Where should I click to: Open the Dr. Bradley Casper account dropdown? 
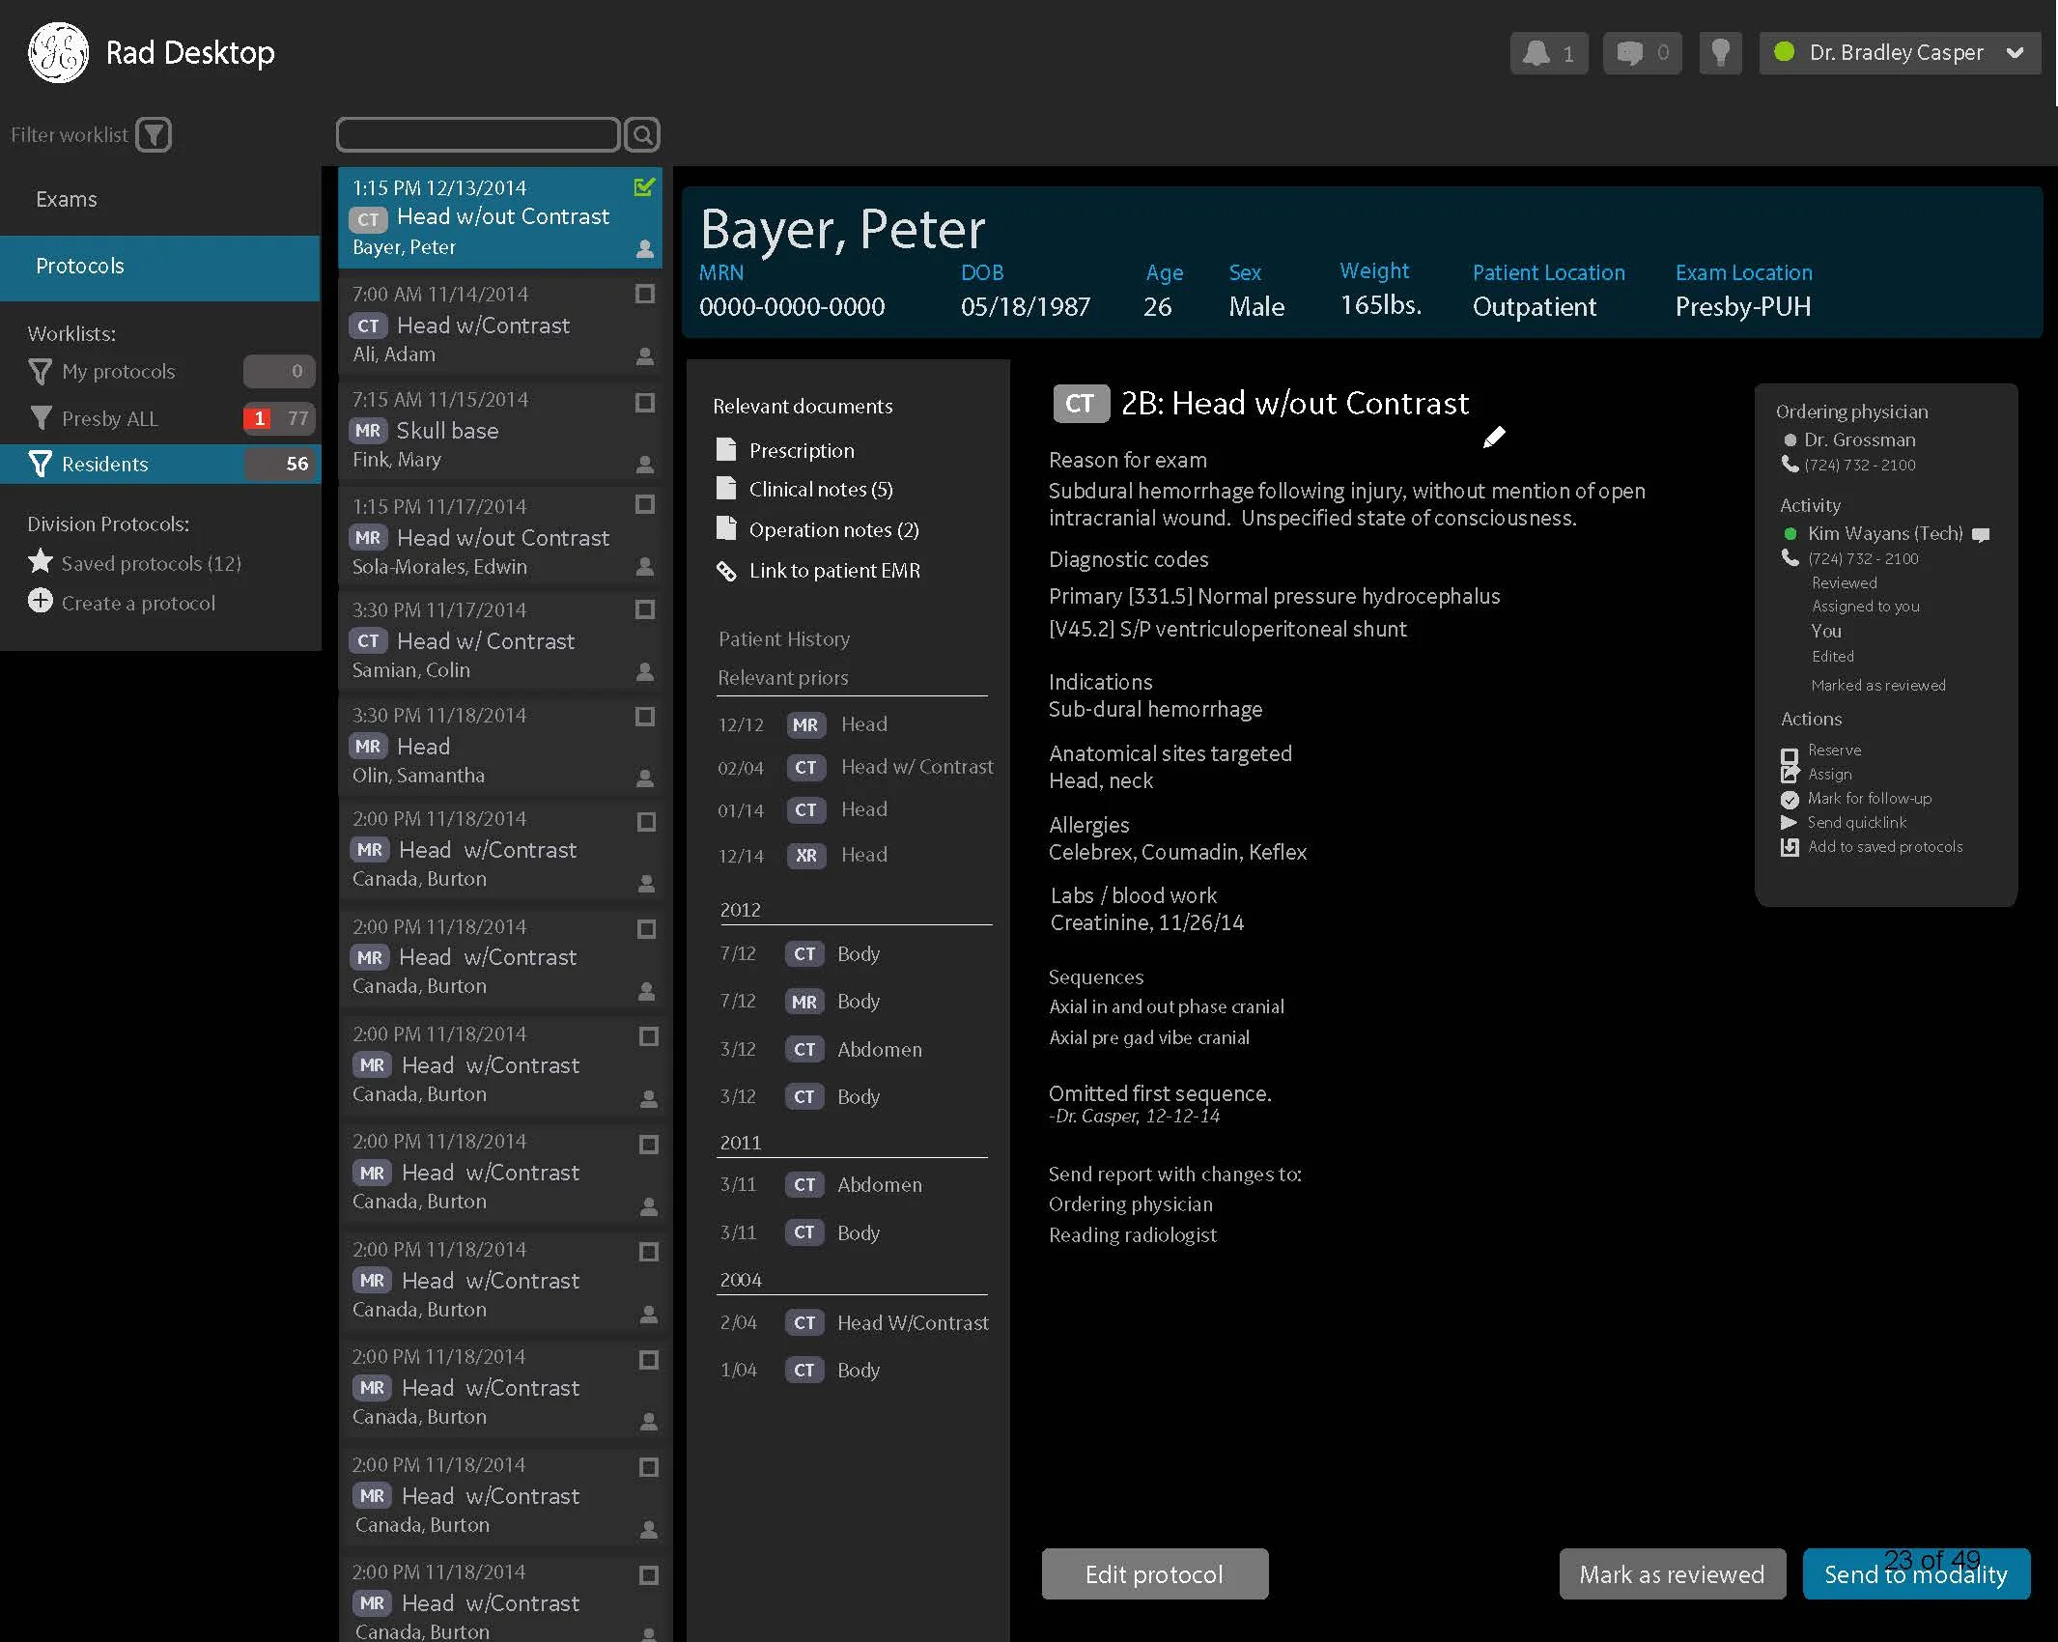tap(2016, 52)
